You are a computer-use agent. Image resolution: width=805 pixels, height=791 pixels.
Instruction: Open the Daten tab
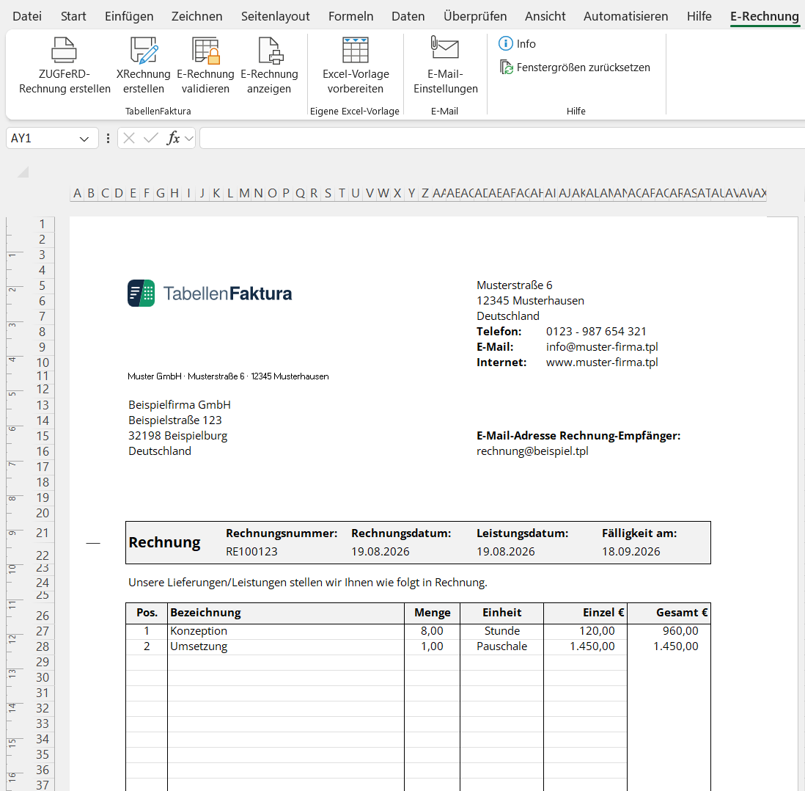point(408,16)
